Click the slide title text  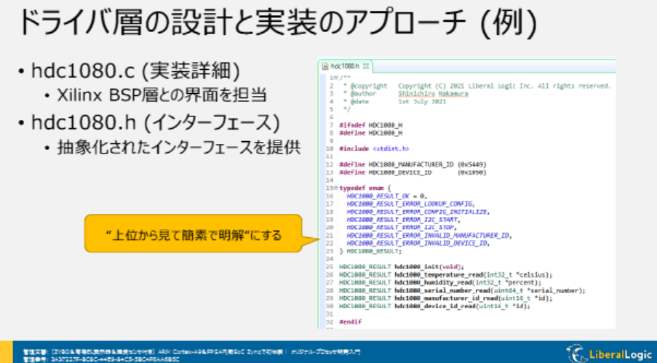tap(276, 24)
